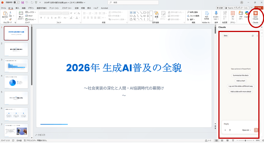Open the 挿入 ribbon tab
264x143 pixels.
click(18, 8)
